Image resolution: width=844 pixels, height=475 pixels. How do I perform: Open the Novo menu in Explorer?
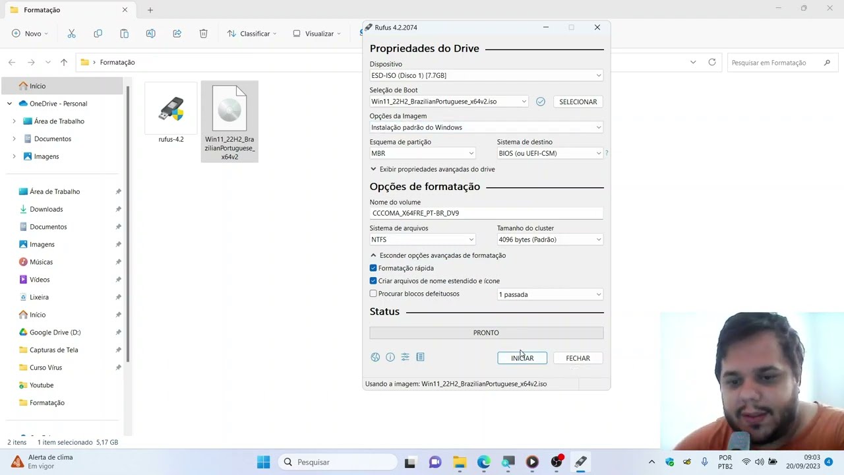pyautogui.click(x=30, y=34)
